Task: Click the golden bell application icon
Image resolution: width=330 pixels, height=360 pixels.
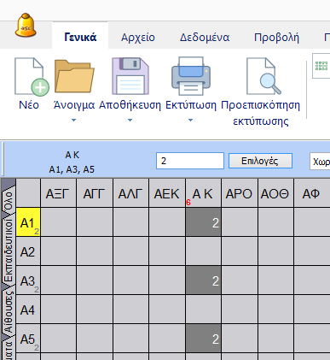Action: tap(26, 25)
